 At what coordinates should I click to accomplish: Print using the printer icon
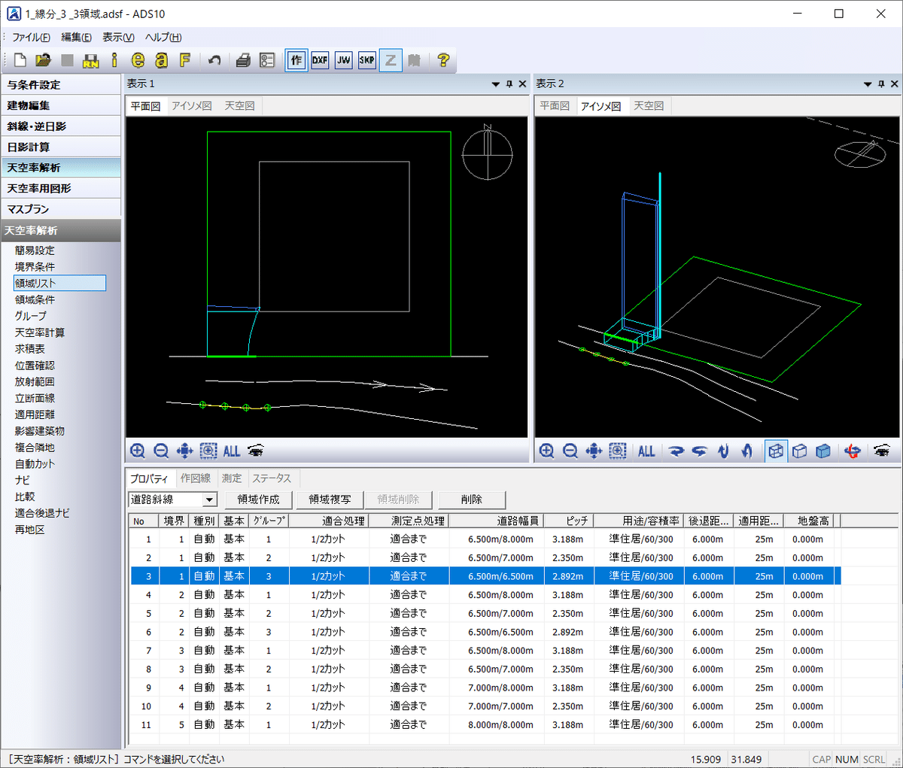click(243, 60)
